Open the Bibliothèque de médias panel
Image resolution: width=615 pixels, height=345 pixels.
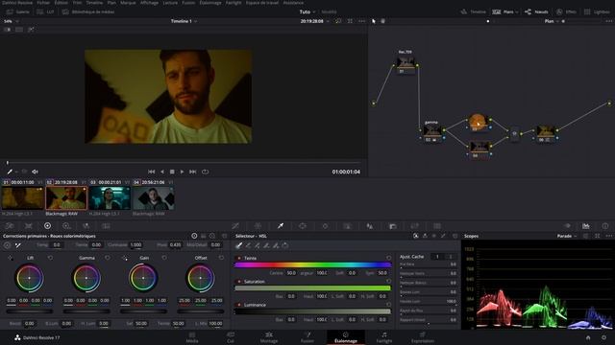(88, 11)
